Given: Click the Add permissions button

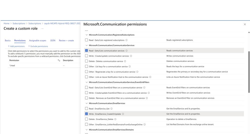Looking at the screenshot, I should (16, 46).
